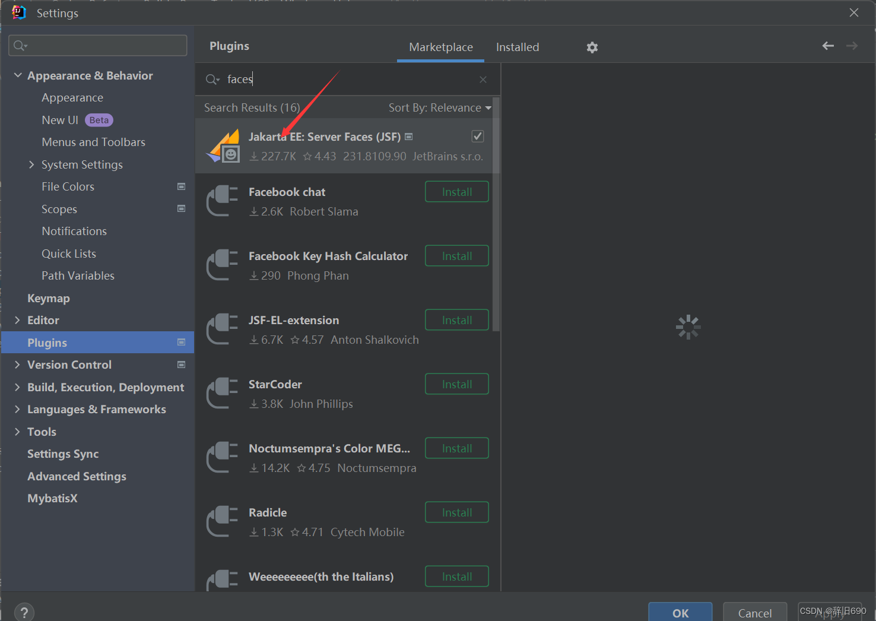Click the forward navigation arrow
The width and height of the screenshot is (876, 621).
click(x=852, y=46)
